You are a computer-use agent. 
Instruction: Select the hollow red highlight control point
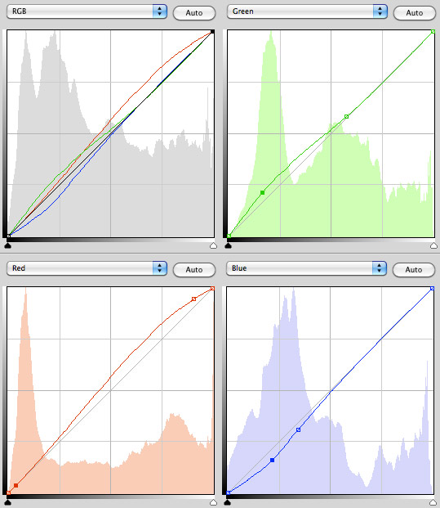pyautogui.click(x=193, y=299)
